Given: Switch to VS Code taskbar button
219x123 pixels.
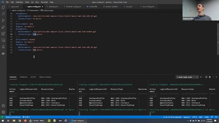Looking at the screenshot, I should coord(78,121).
